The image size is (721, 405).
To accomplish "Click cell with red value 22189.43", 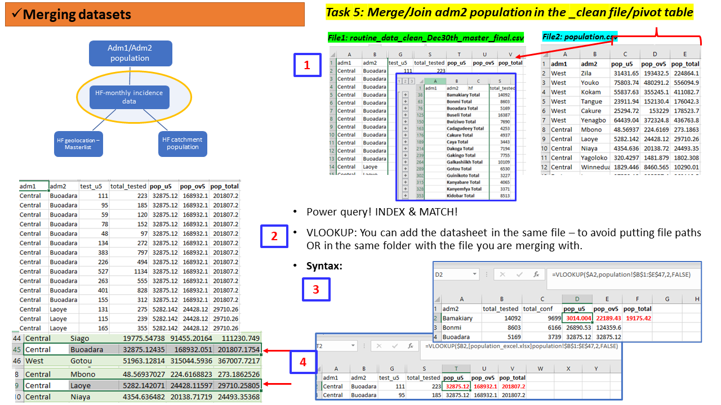I will tap(608, 318).
